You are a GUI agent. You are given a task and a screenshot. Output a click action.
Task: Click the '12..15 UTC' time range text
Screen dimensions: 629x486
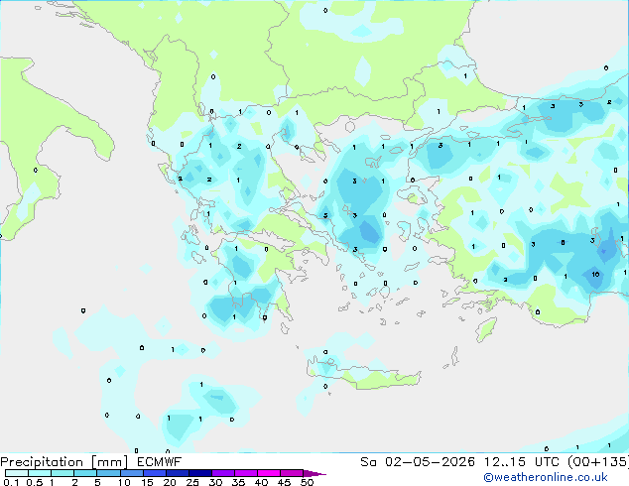(x=522, y=462)
